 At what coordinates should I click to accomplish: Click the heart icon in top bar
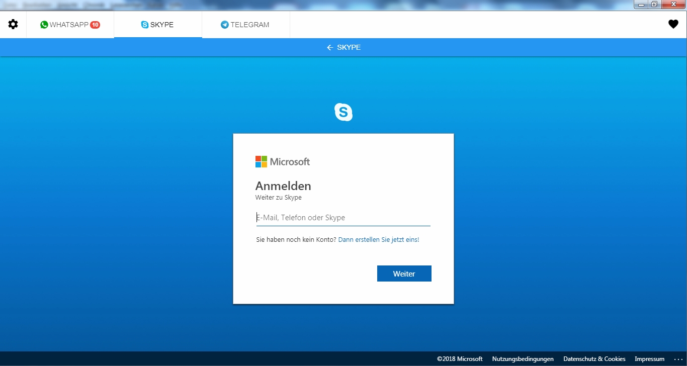point(673,24)
